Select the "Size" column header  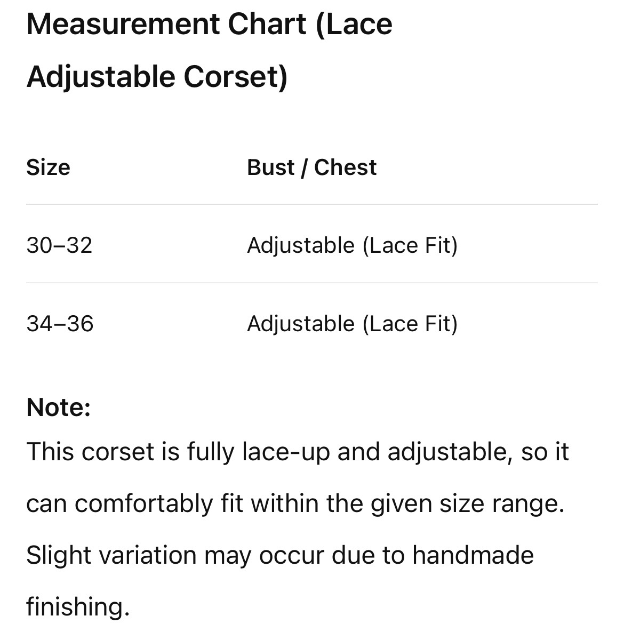[49, 167]
